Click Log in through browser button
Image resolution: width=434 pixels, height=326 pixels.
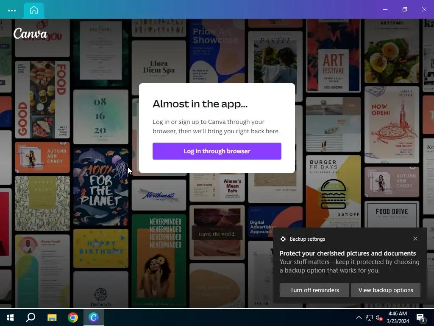pyautogui.click(x=217, y=151)
